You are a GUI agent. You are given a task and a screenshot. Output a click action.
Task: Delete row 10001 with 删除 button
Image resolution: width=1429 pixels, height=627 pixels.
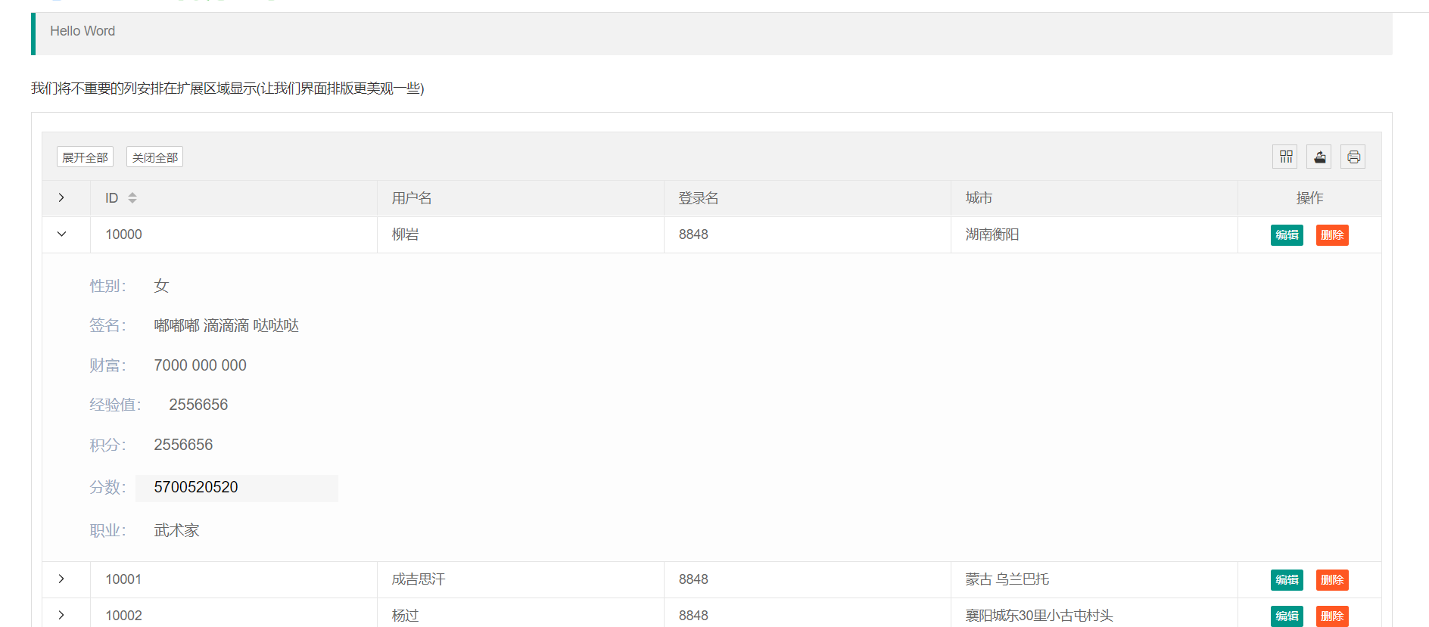[1332, 580]
